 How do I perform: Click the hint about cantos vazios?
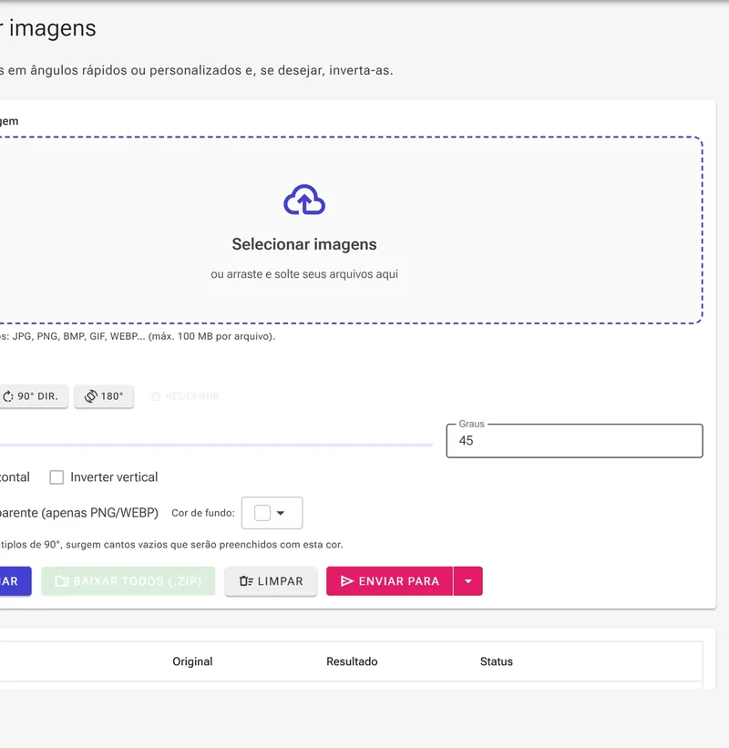point(171,544)
